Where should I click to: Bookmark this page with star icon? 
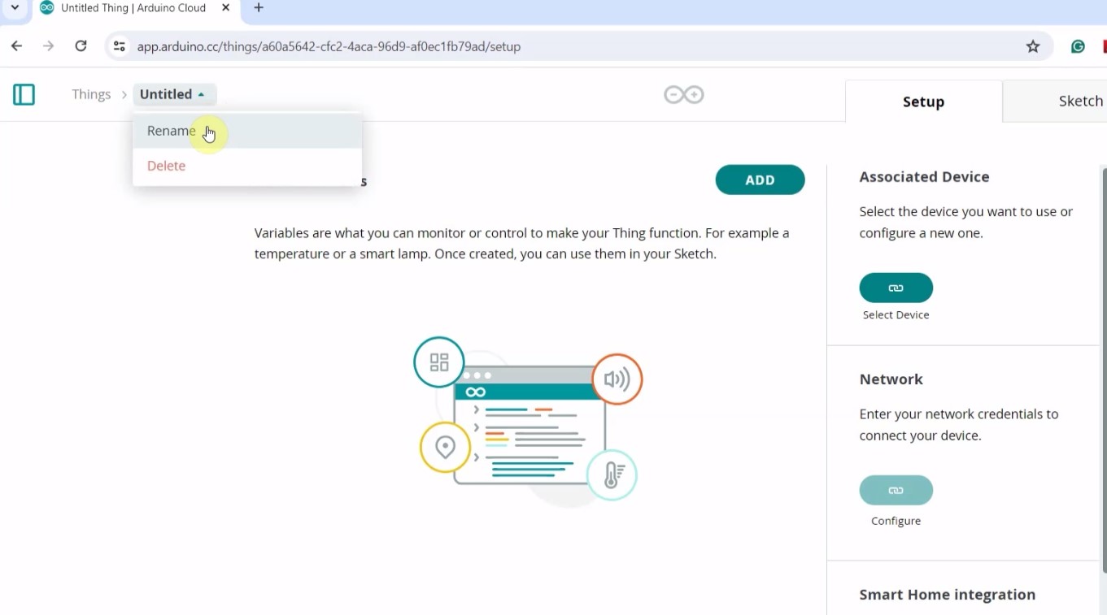click(1033, 46)
